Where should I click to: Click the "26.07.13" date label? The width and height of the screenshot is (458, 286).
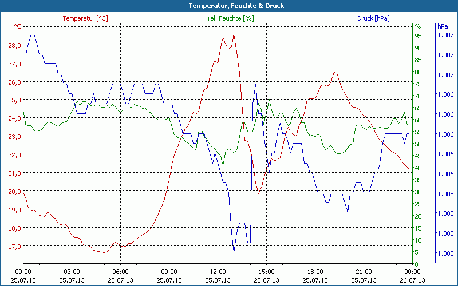point(412,280)
